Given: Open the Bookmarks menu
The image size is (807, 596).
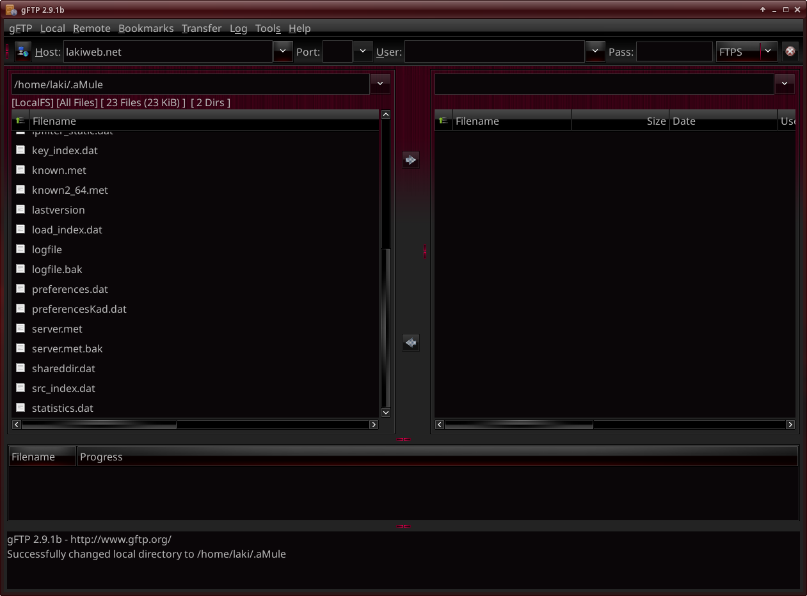Looking at the screenshot, I should (146, 28).
